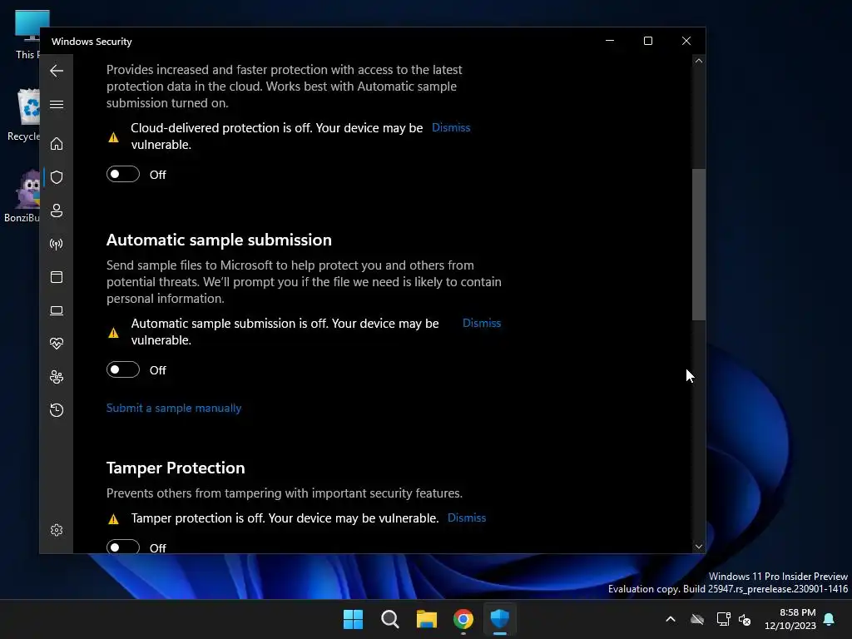Show hidden tray icons chevron
Screen dimensions: 852x639
[671, 619]
